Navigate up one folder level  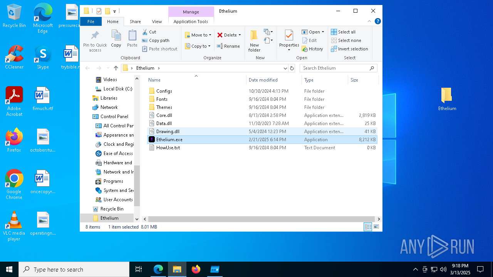pos(116,68)
